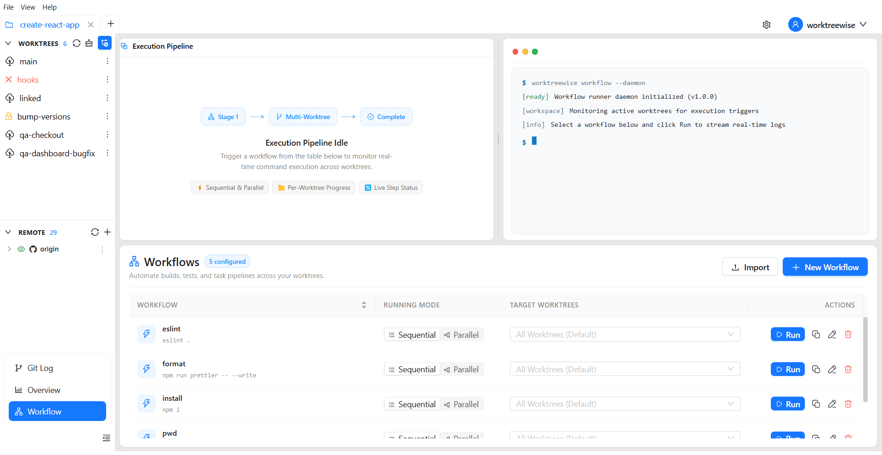Image resolution: width=882 pixels, height=455 pixels.
Task: Click the Import button
Action: (750, 267)
